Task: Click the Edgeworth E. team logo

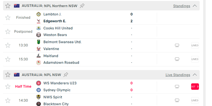Action: 39,21
